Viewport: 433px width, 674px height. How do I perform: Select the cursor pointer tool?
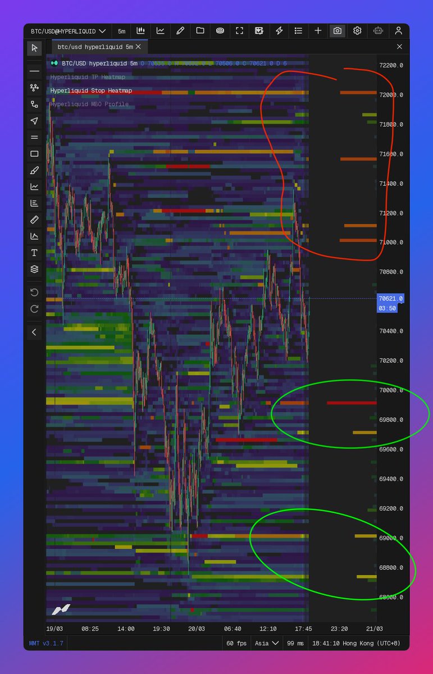[x=34, y=48]
